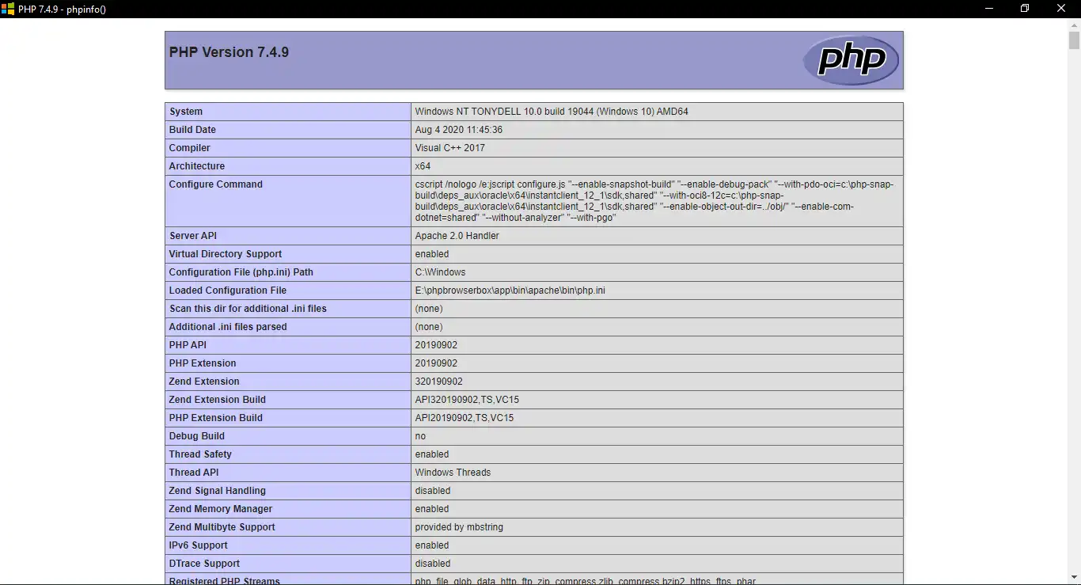Click the 'PHP Extension Build' label
Image resolution: width=1081 pixels, height=585 pixels.
(216, 418)
